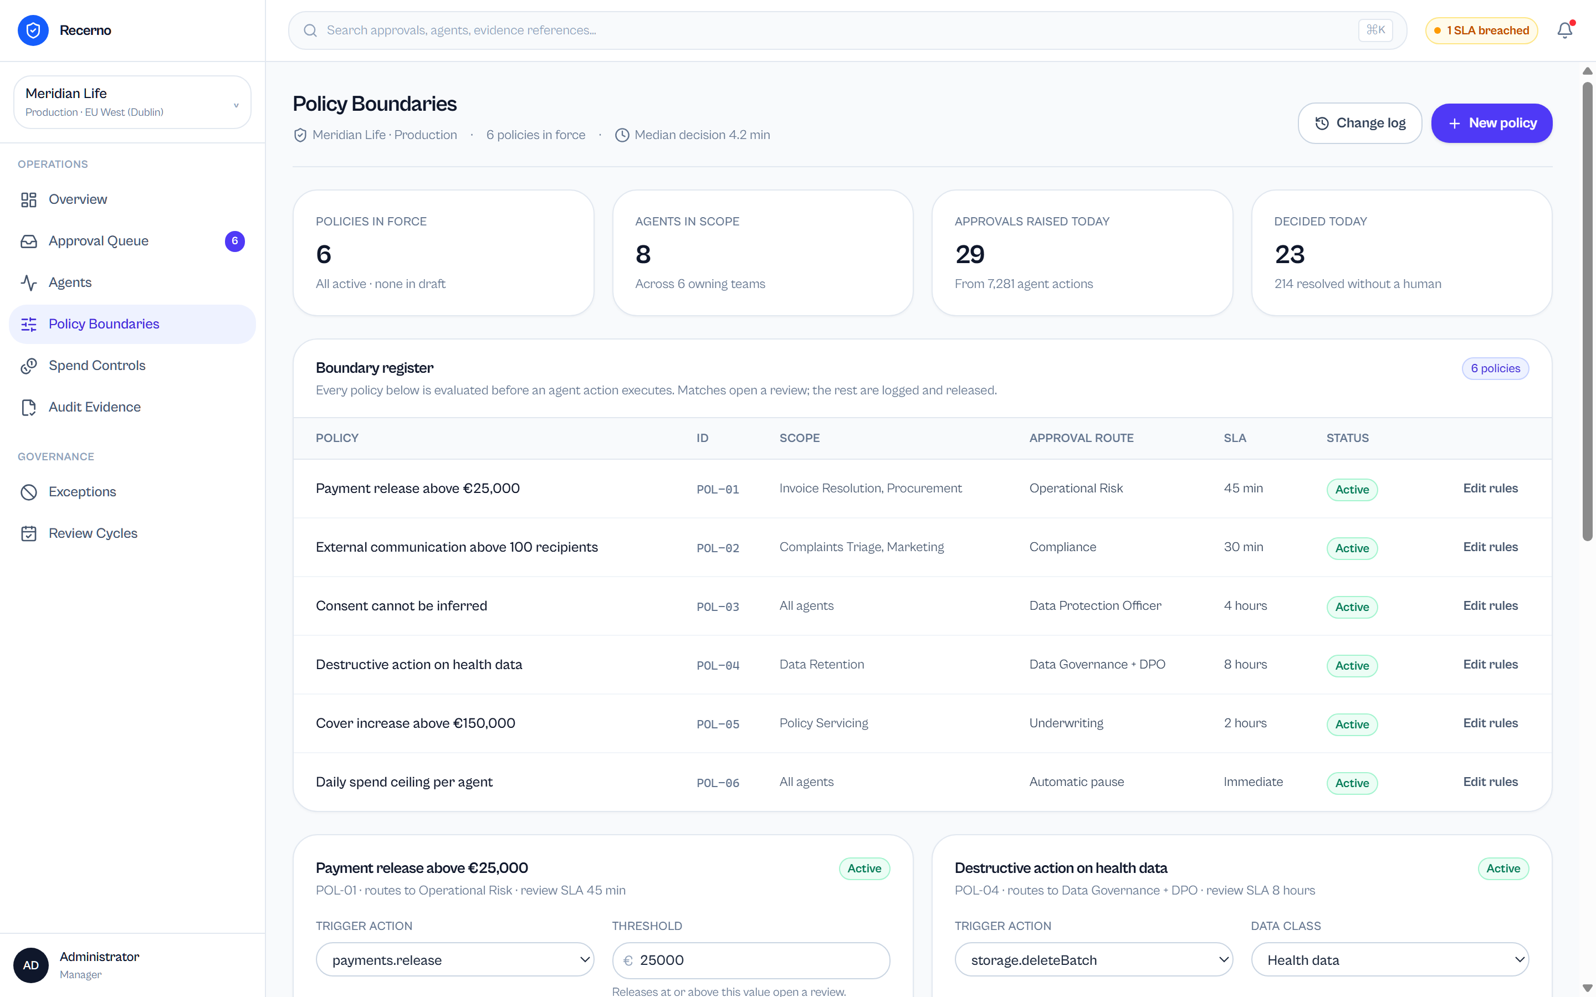Click the AD administrator avatar
This screenshot has width=1596, height=997.
31,965
